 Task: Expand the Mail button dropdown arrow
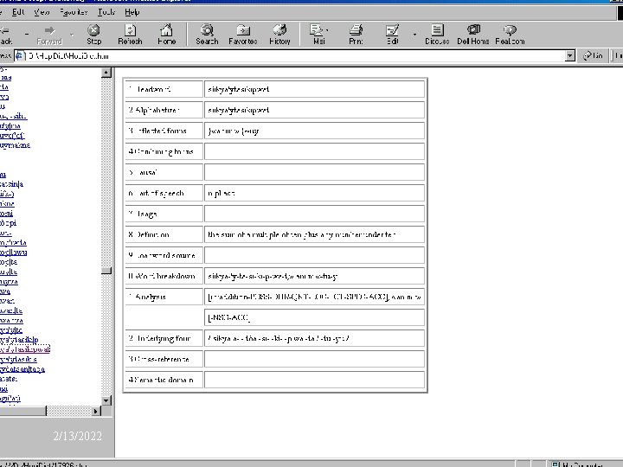(x=327, y=30)
